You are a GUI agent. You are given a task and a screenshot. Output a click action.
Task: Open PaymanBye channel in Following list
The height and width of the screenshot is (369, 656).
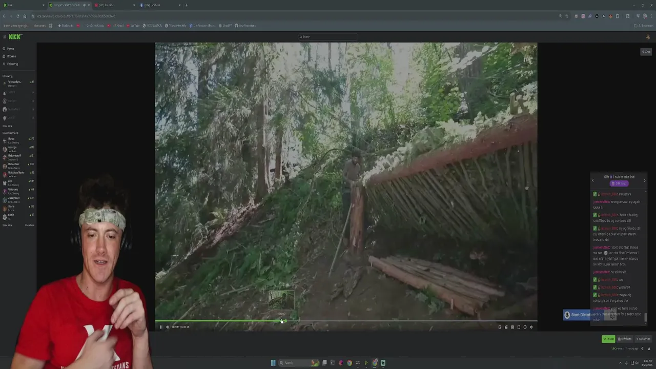18,83
